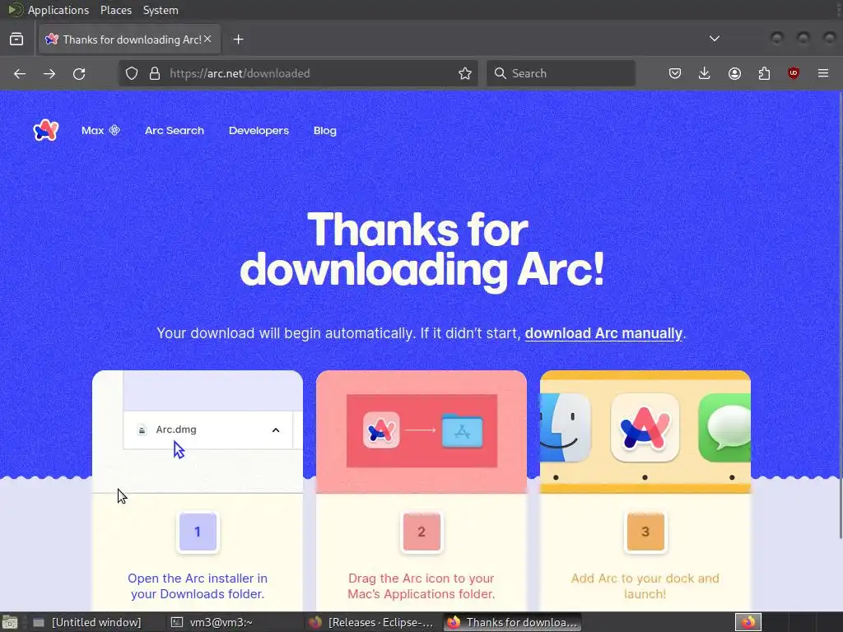Open the Developers nav link
The width and height of the screenshot is (843, 632).
(x=258, y=131)
